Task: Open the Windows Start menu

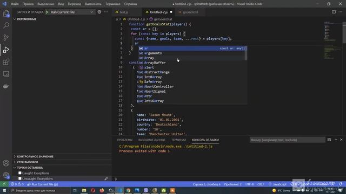Action: click(x=4, y=190)
